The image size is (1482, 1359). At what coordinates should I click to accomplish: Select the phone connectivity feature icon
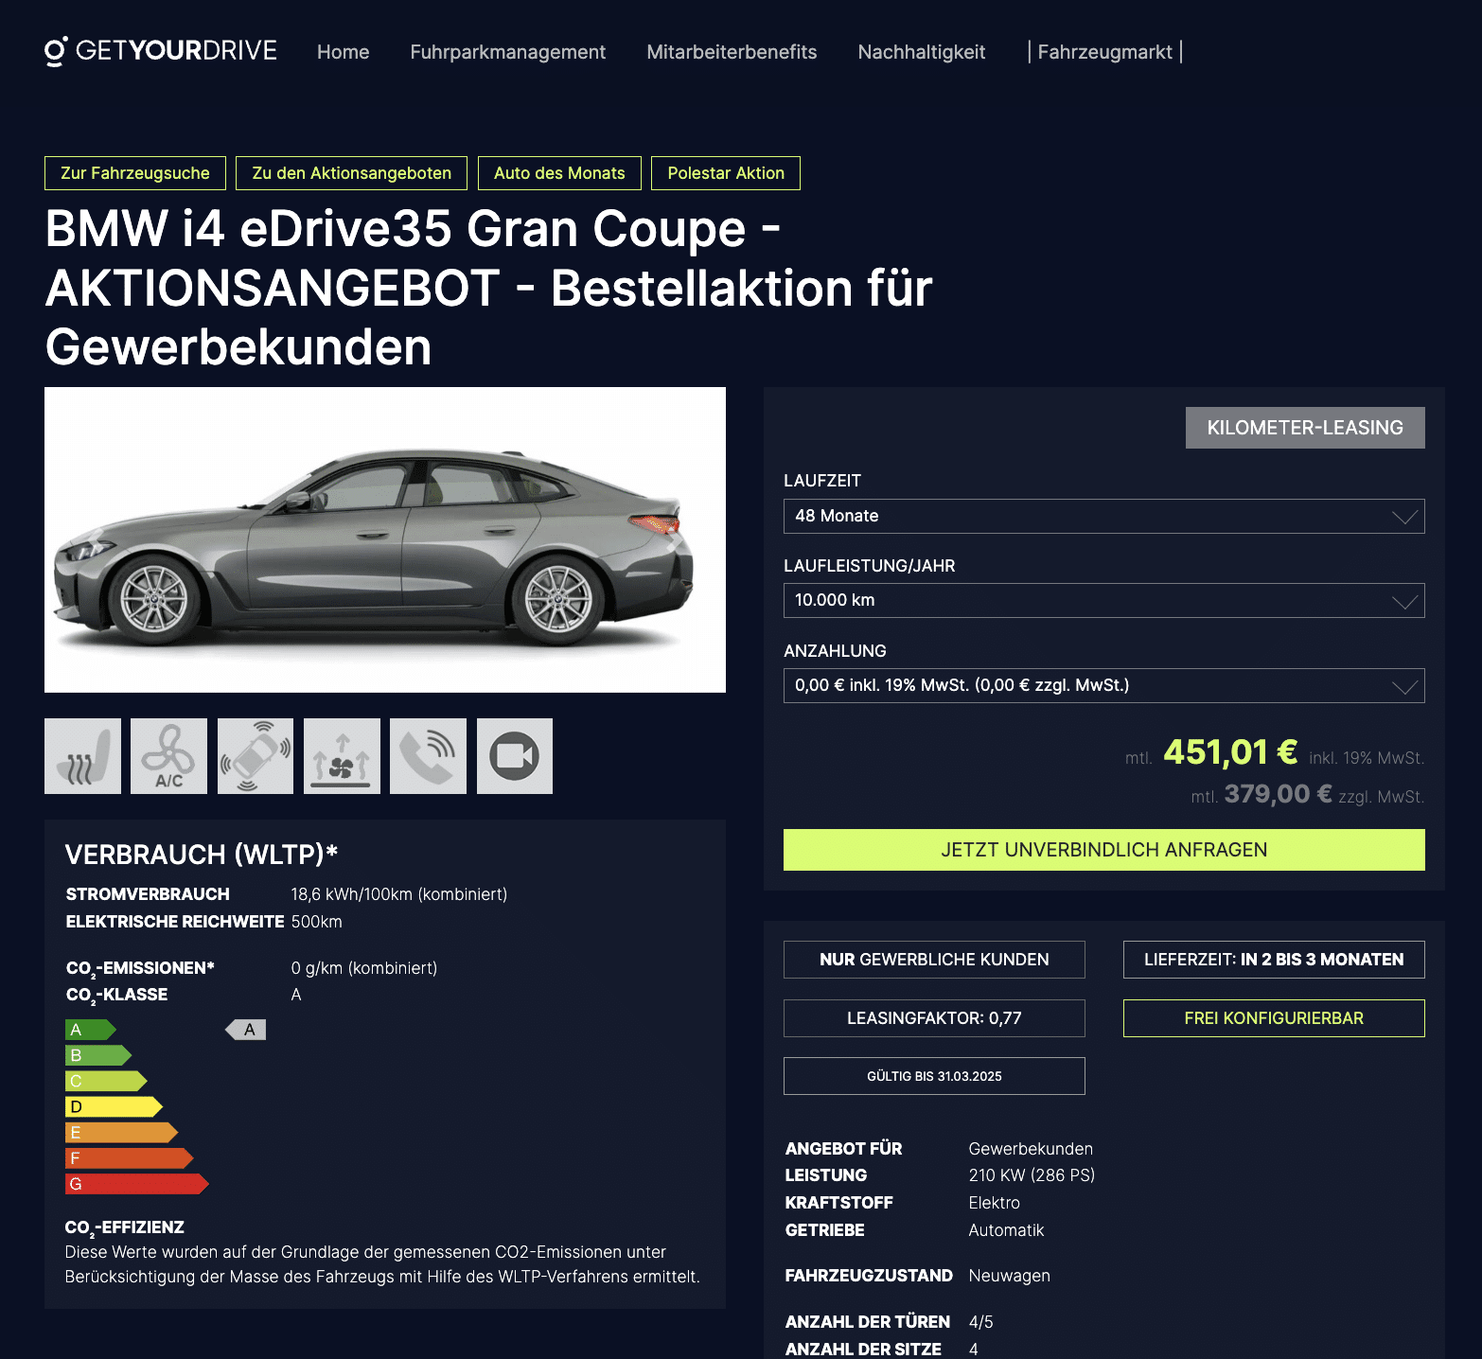tap(428, 756)
